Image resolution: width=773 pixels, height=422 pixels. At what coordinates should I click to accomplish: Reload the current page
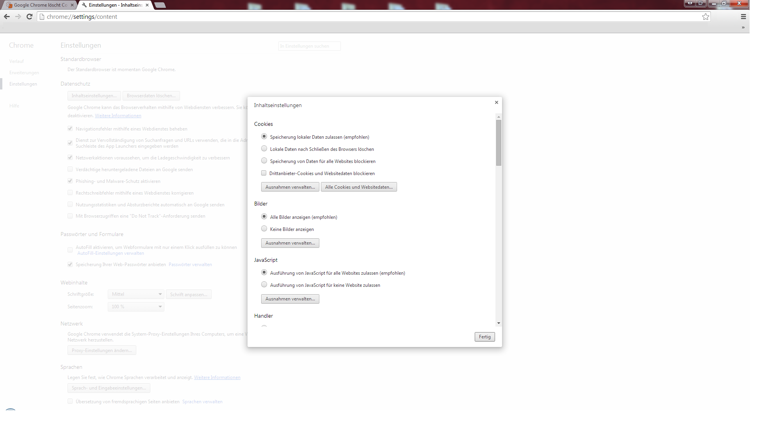click(29, 16)
